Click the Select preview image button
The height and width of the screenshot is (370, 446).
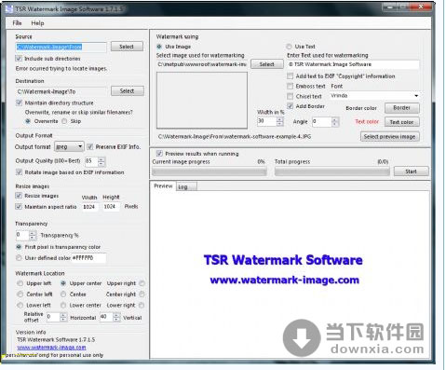(x=390, y=137)
